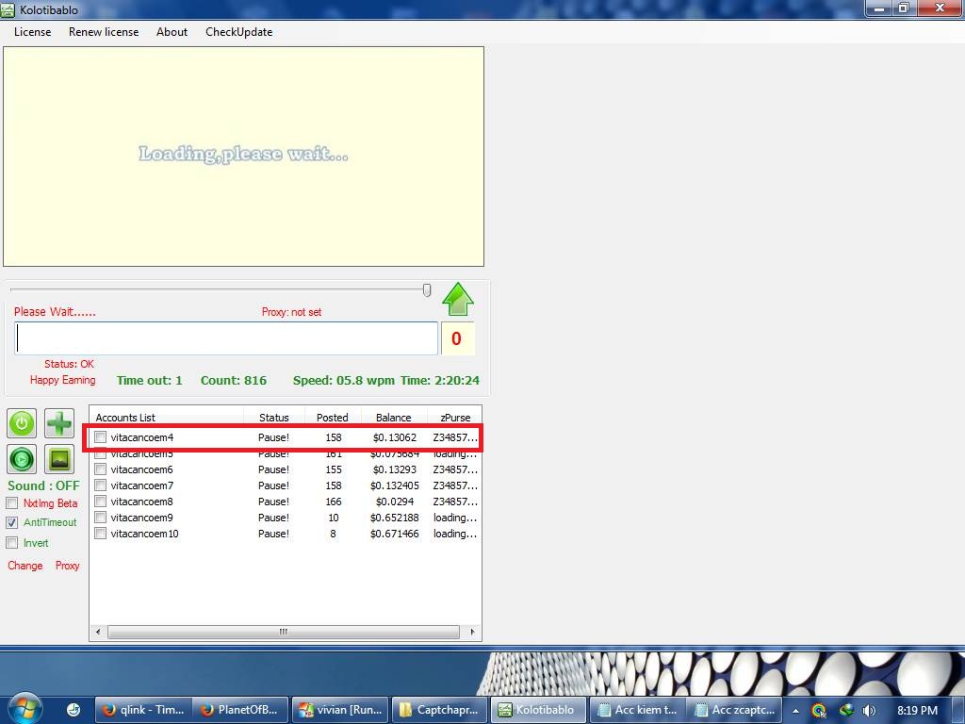Screen dimensions: 965x724
Task: Click the volume speaker tray icon
Action: (x=868, y=711)
